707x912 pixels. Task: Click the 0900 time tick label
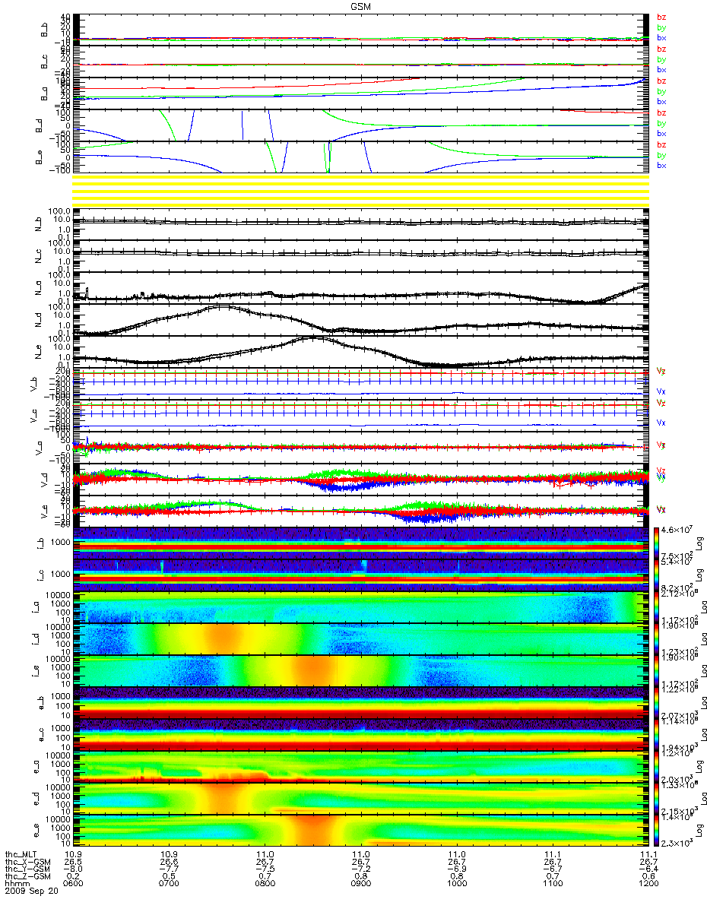click(360, 885)
